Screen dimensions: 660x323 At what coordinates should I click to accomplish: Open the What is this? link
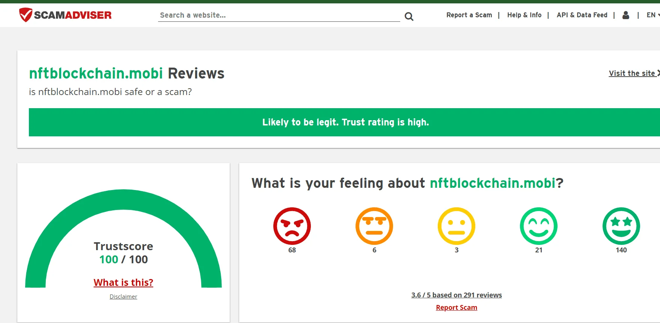click(124, 282)
